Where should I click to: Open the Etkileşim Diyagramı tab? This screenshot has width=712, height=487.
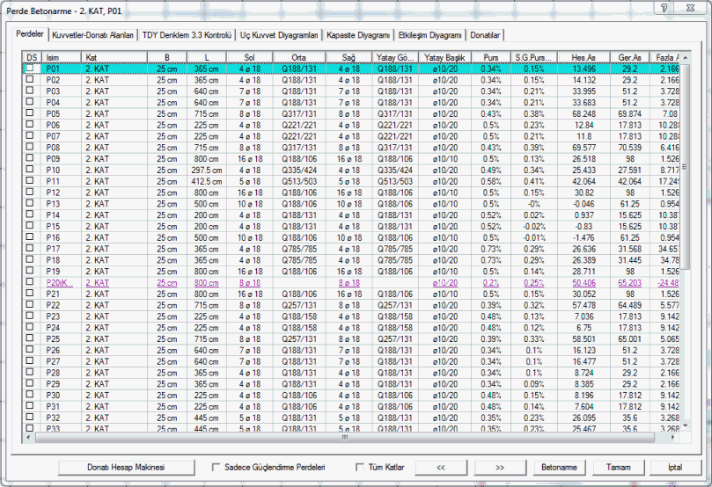tap(430, 35)
